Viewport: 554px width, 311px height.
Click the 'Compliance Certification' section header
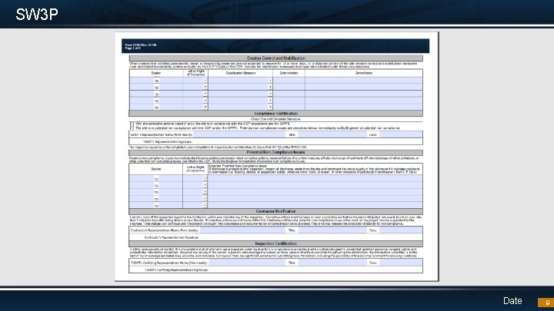[x=276, y=114]
